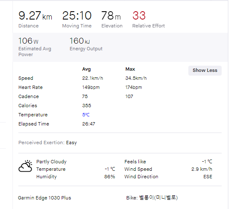Click the 78 m elevation stat
The width and height of the screenshot is (235, 209).
[111, 15]
